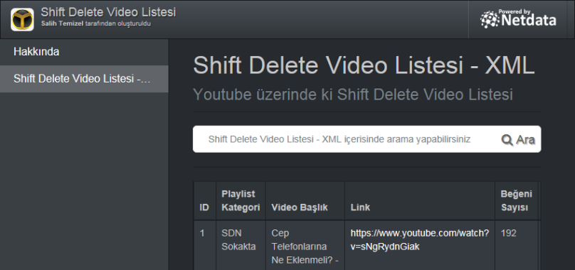Click the ID column header
The height and width of the screenshot is (270, 575).
[205, 201]
